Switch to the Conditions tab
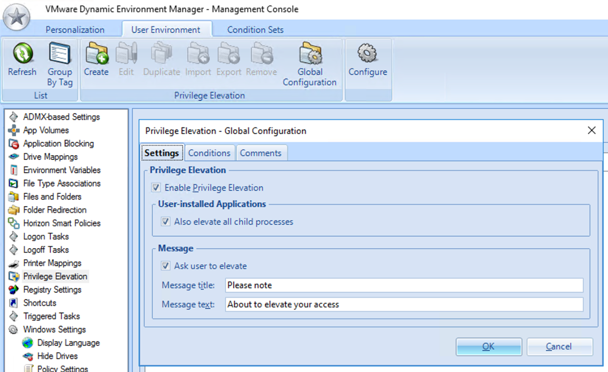608x372 pixels. click(209, 153)
